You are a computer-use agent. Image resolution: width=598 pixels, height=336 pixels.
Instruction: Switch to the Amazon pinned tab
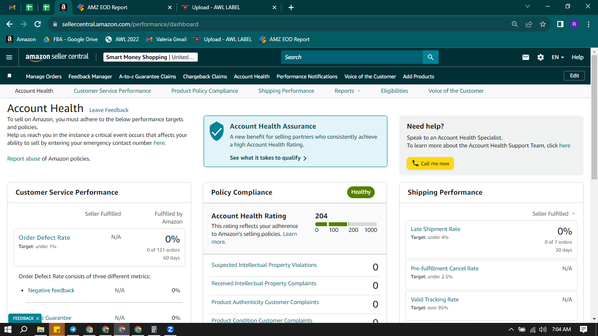tap(63, 7)
